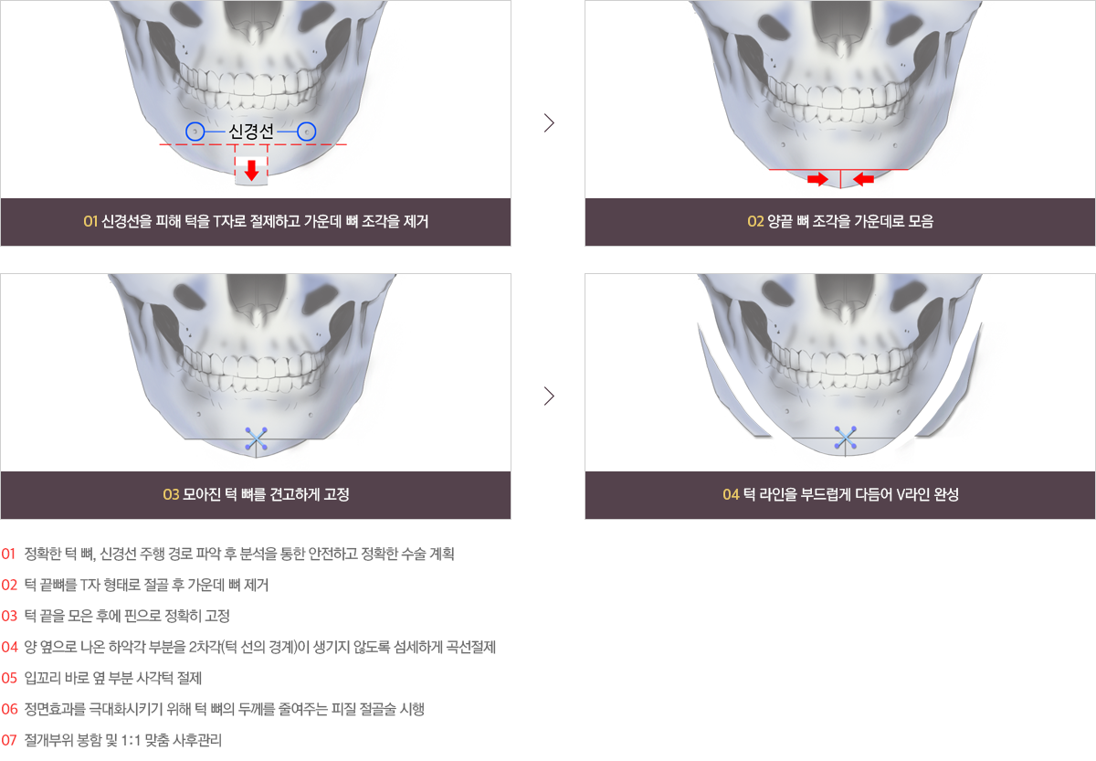Select the step 01 T자 절제 caption bar
Viewport: 1096px width, 761px height.
pyautogui.click(x=256, y=222)
